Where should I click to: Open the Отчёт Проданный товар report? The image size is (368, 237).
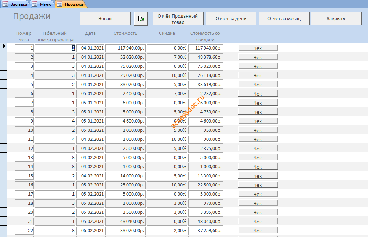tap(178, 19)
